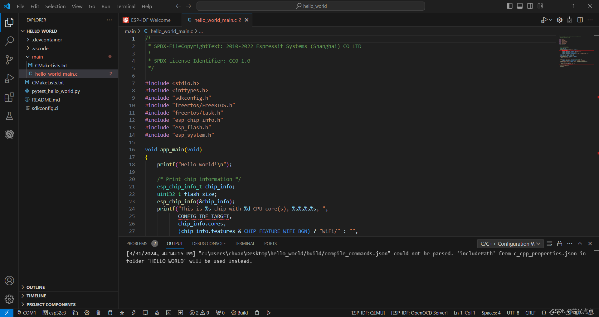Toggle the primary sidebar visibility

[x=510, y=6]
